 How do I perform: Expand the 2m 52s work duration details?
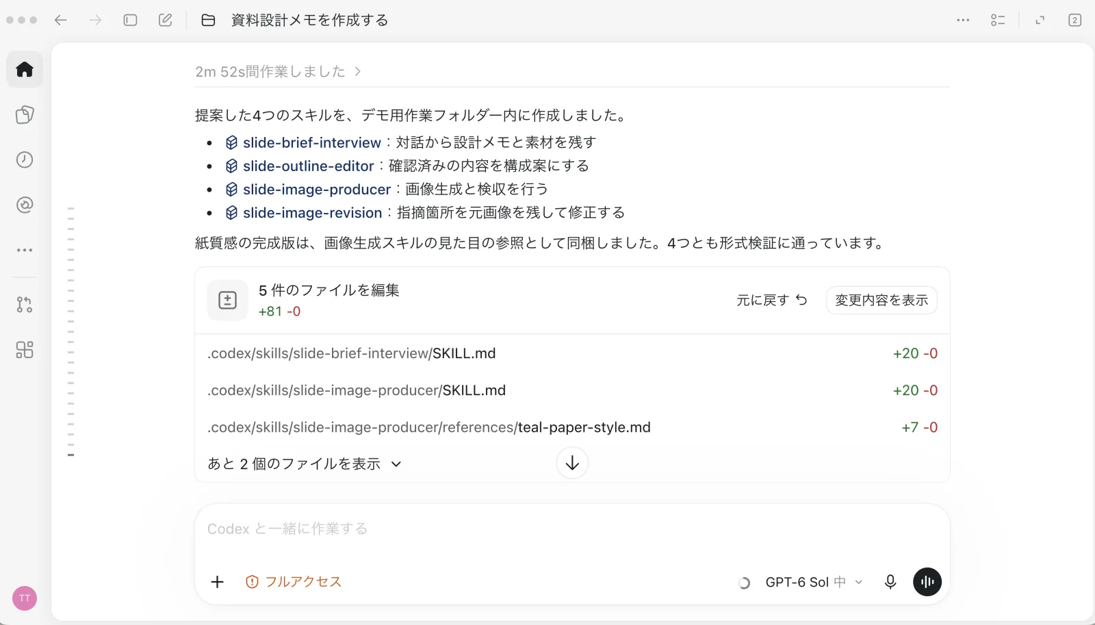[278, 71]
